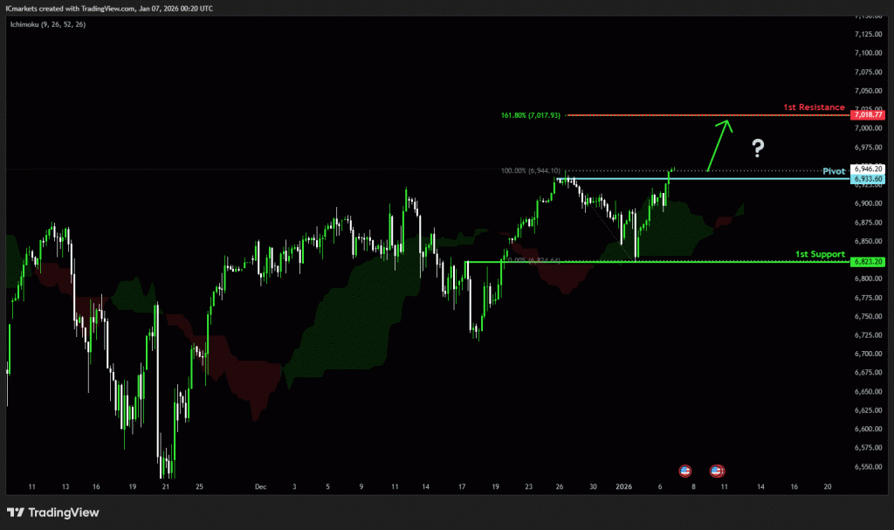The width and height of the screenshot is (894, 530).
Task: Click the green upward projection arrow
Action: pos(719,144)
